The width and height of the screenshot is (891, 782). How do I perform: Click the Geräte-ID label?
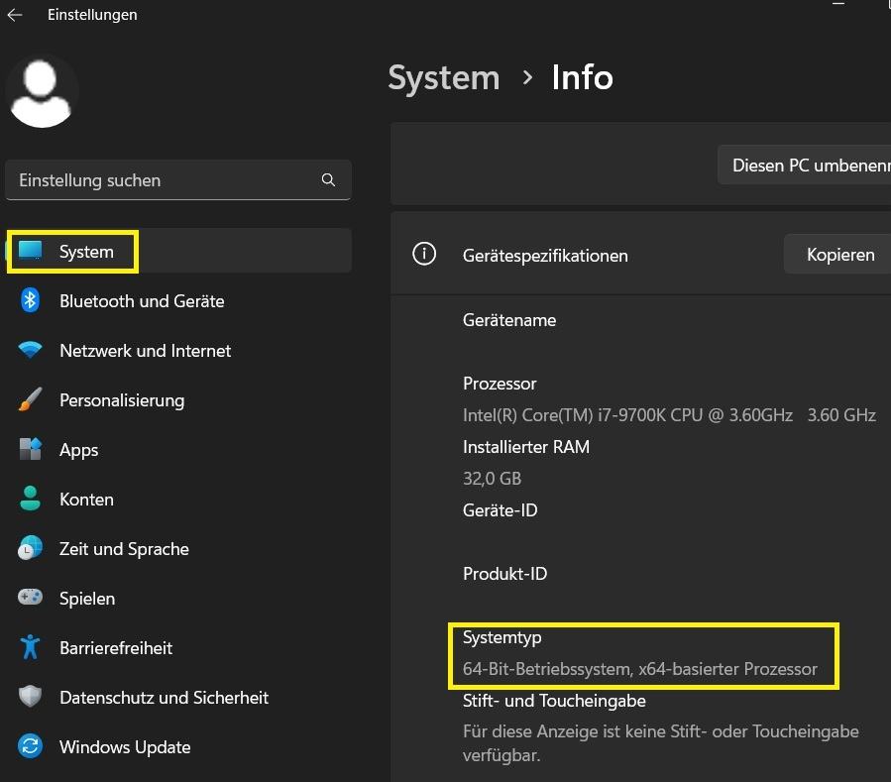click(501, 510)
